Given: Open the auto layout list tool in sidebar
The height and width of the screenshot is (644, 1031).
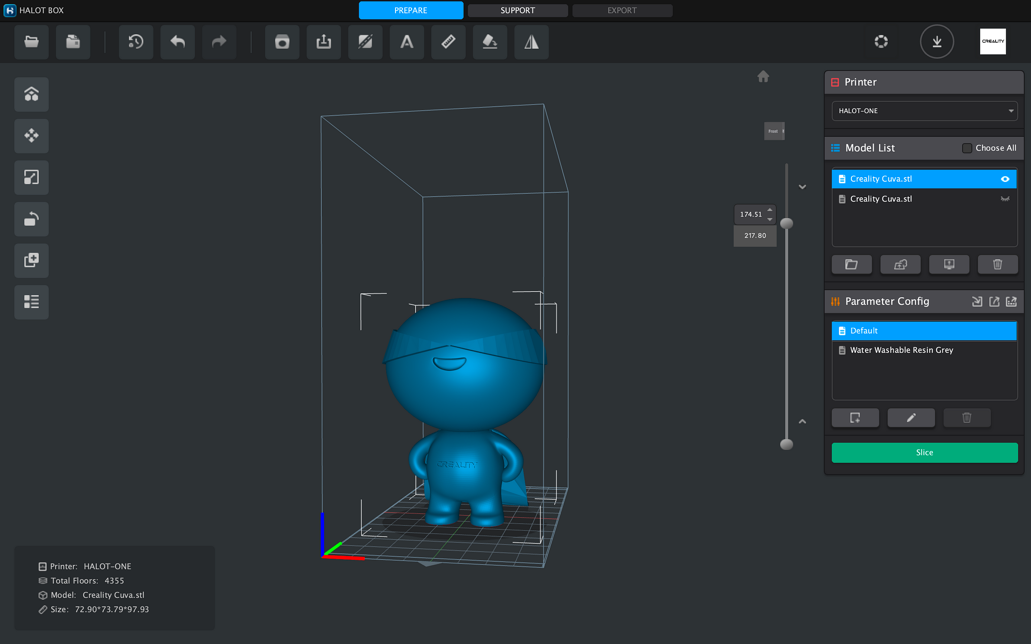Looking at the screenshot, I should click(31, 302).
